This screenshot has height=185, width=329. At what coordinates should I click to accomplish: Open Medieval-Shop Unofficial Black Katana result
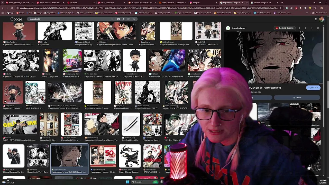click(131, 127)
